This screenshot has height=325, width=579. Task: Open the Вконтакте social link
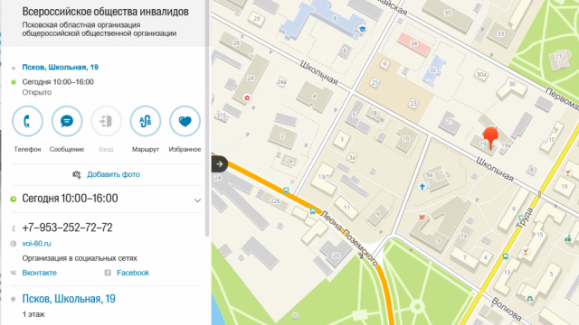(x=40, y=273)
